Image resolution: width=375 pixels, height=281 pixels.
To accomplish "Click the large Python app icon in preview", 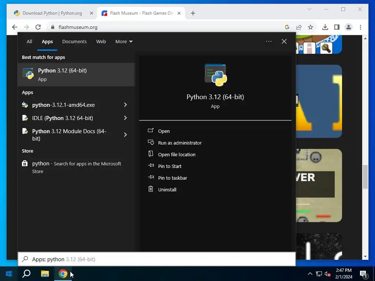I will 215,75.
